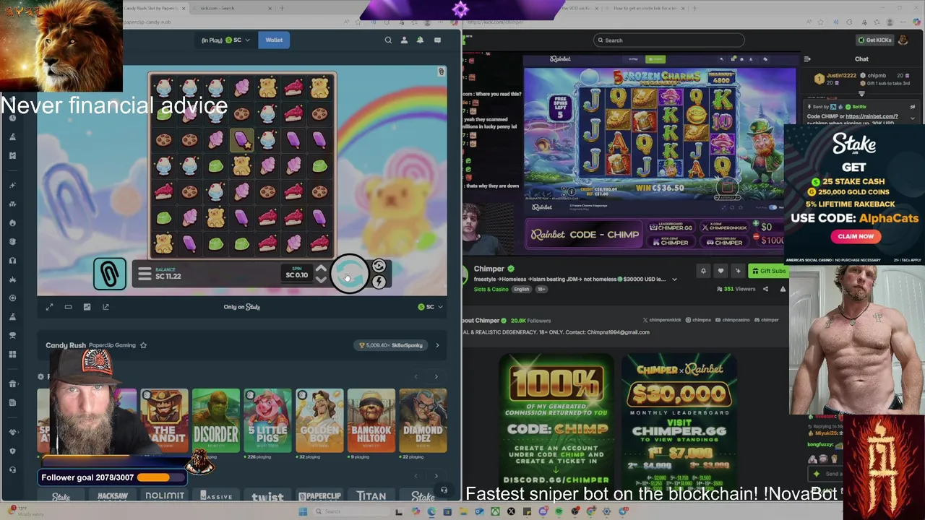Viewport: 925px width, 520px height.
Task: Turn on notifications for Chimper
Action: (x=703, y=271)
